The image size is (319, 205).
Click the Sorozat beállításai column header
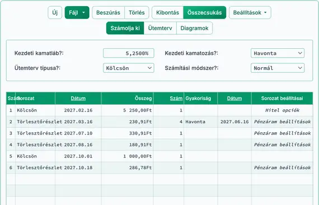[282, 99]
